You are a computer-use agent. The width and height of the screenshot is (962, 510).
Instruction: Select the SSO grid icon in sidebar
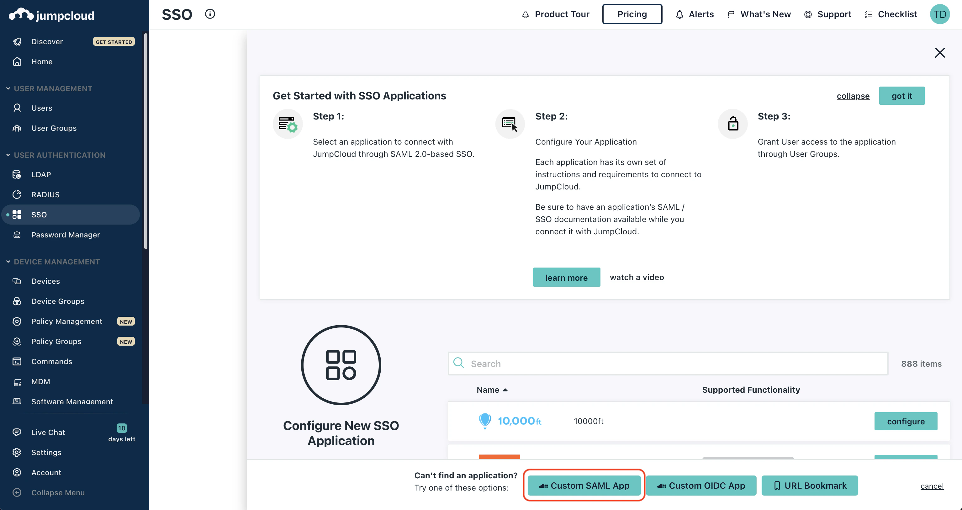point(17,215)
